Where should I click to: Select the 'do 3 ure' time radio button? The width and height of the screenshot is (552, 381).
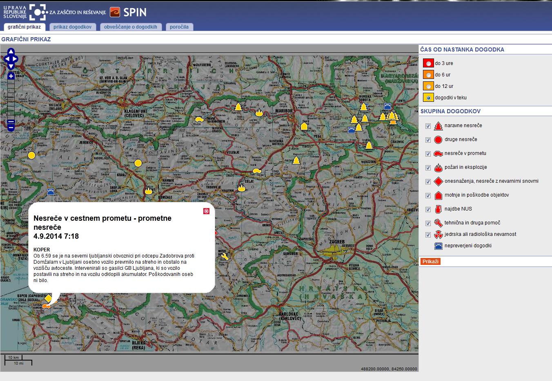428,63
